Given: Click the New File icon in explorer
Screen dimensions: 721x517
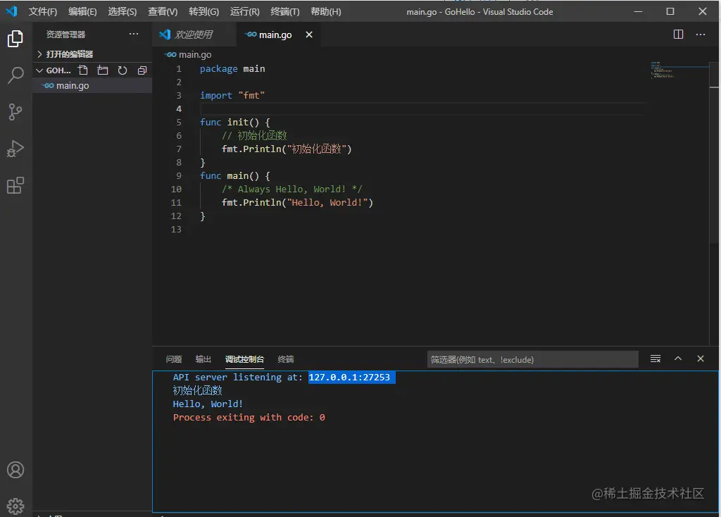Looking at the screenshot, I should point(83,70).
